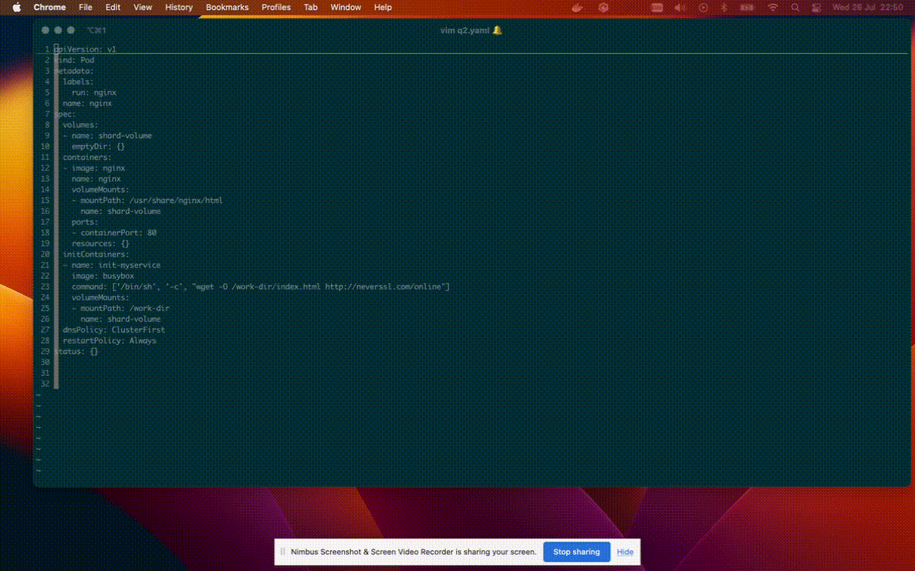Click the Docker whale menu bar icon
This screenshot has width=915, height=571.
577,8
